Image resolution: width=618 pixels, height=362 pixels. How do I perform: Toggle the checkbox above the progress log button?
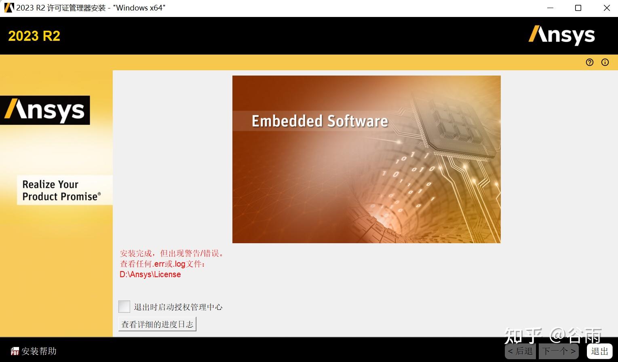[124, 306]
